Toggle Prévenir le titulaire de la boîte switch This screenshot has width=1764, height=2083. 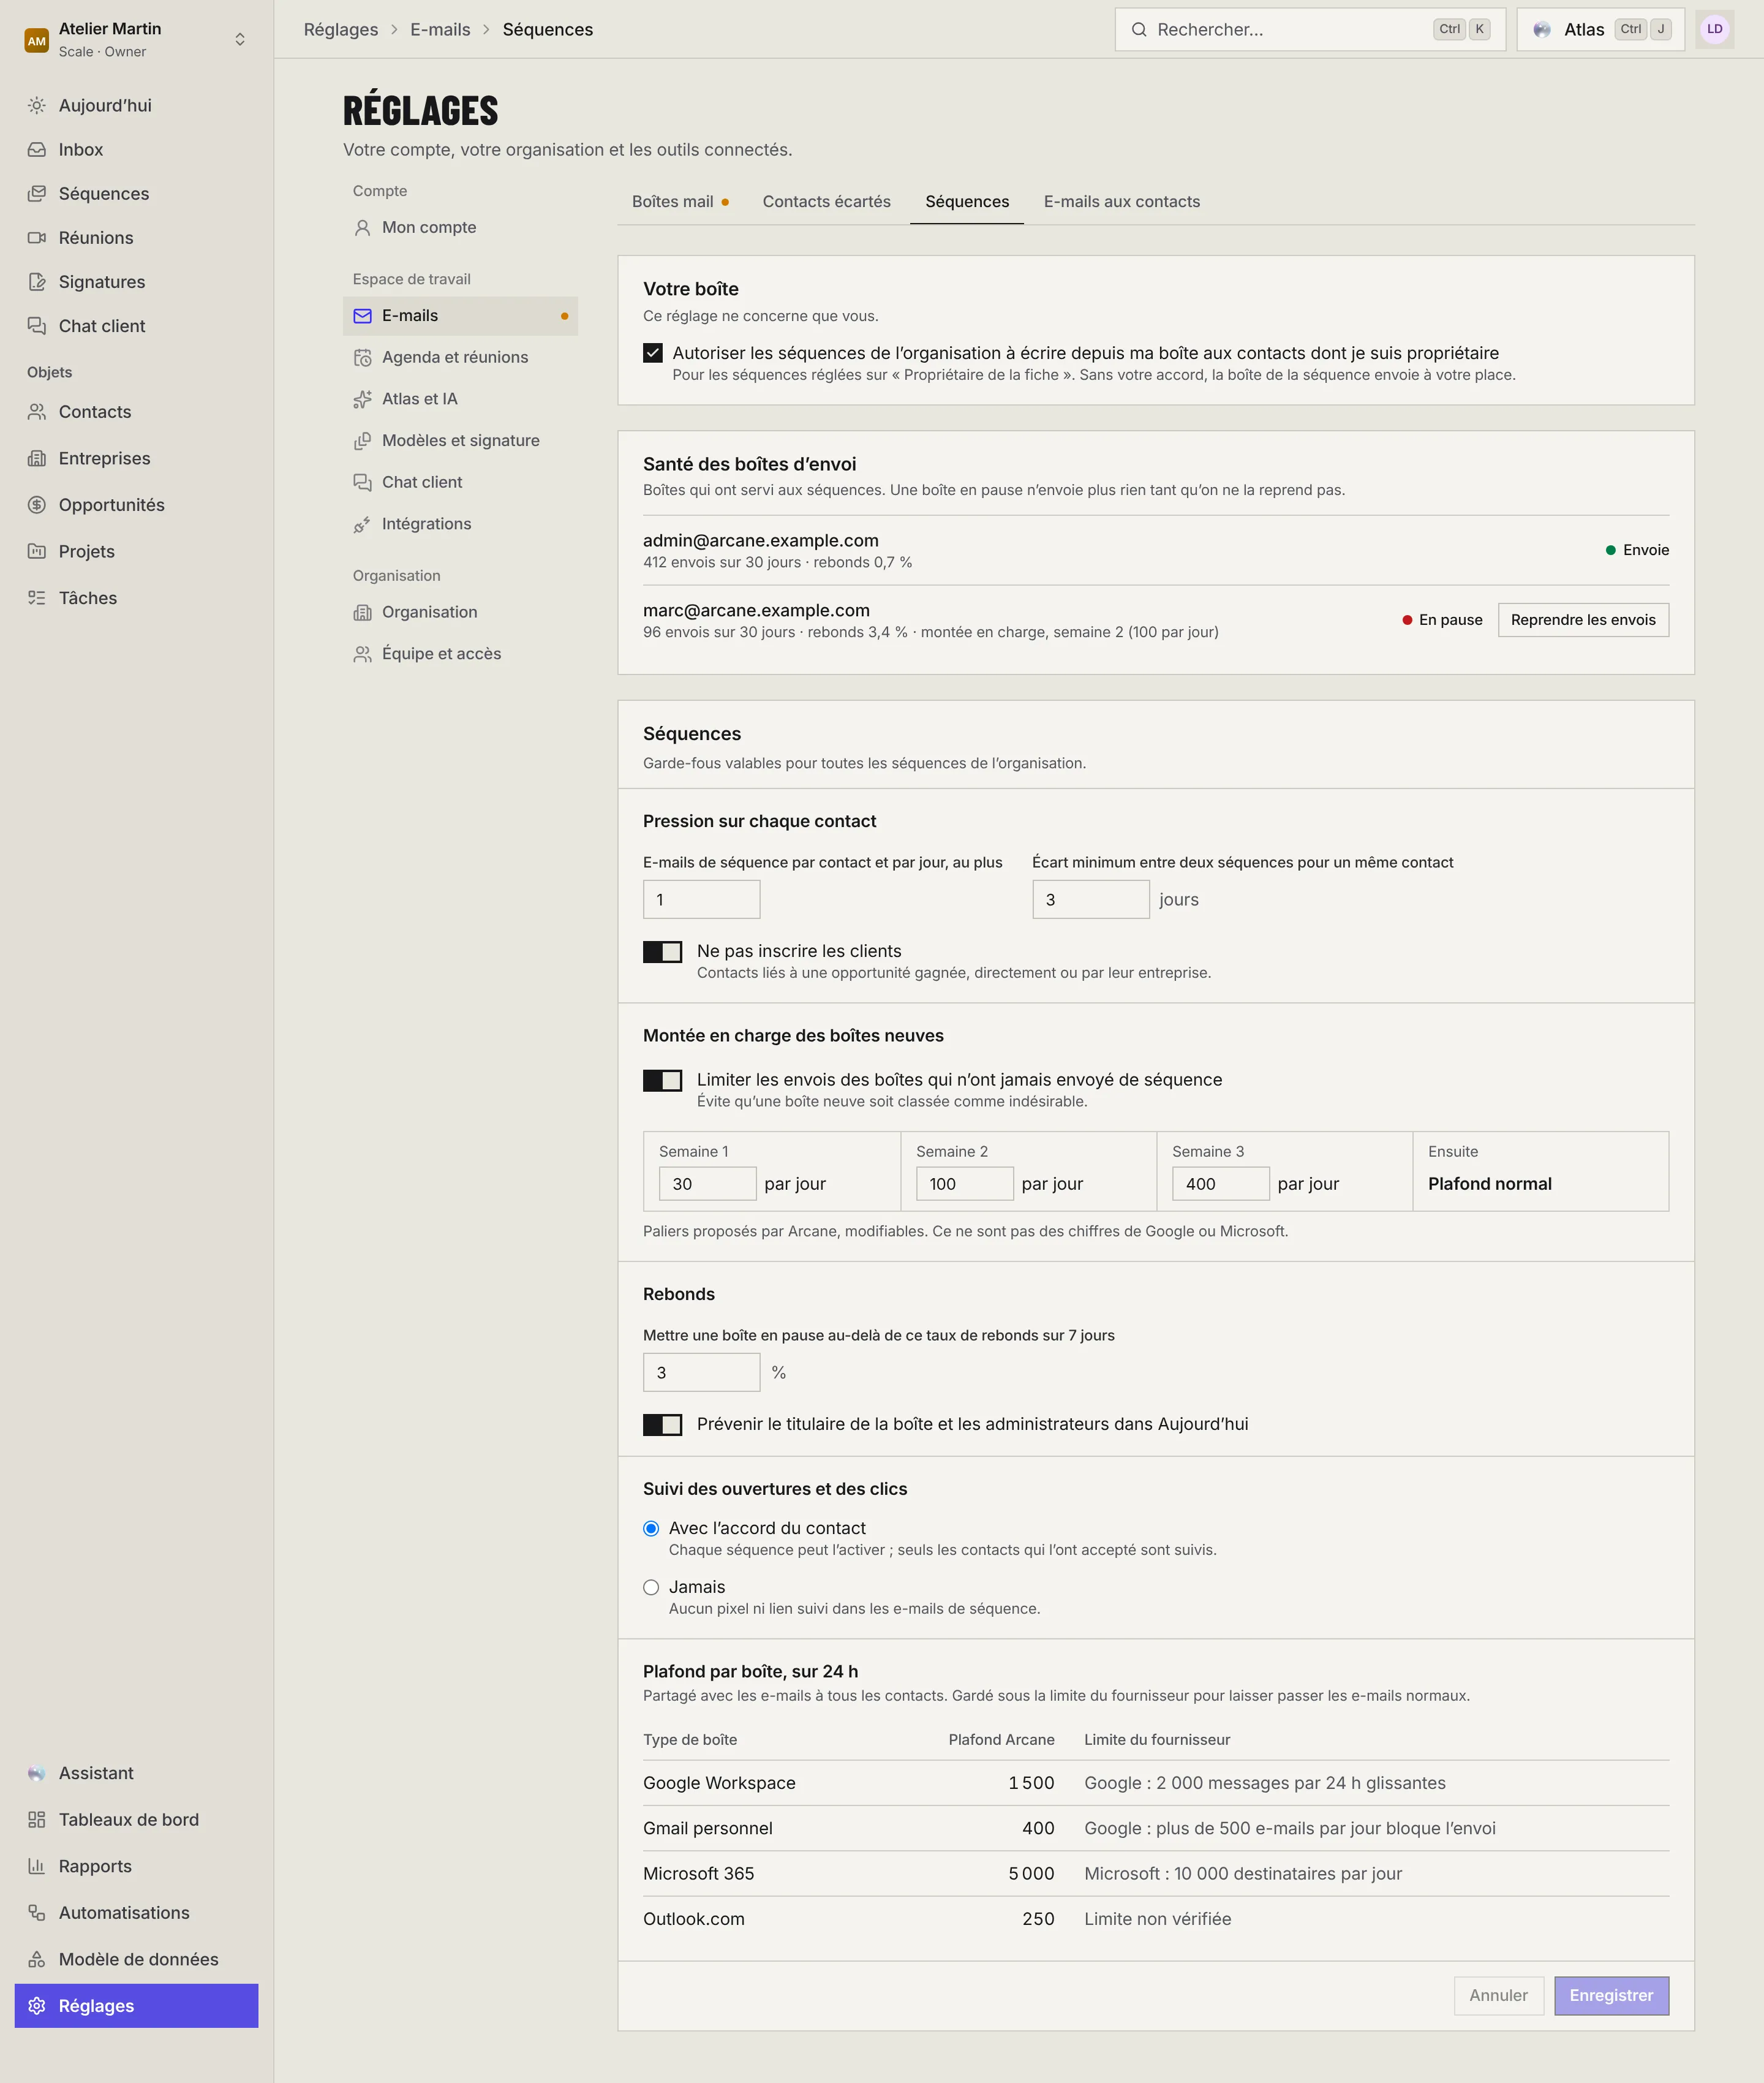point(662,1425)
